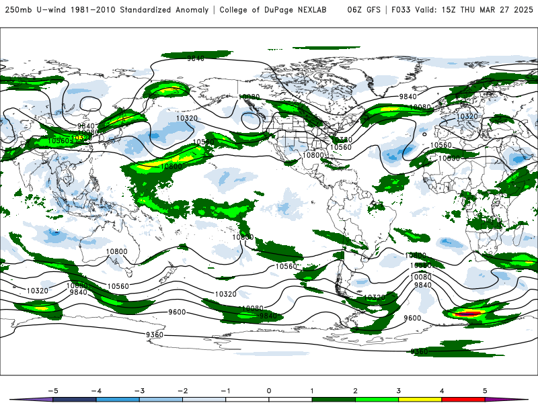Click the bright green 2 to 3 colorbar segment
The width and height of the screenshot is (538, 403).
pos(377,400)
